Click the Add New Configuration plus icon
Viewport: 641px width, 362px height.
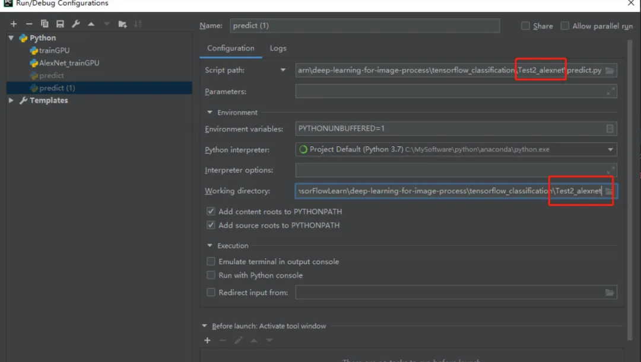14,24
